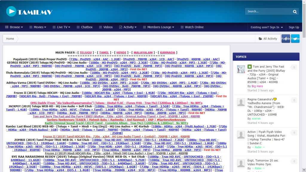Open Frozen II Telugu 1080p HDCAM-Rip 1.4GB link
The height and width of the screenshot is (172, 306).
[x=118, y=93]
